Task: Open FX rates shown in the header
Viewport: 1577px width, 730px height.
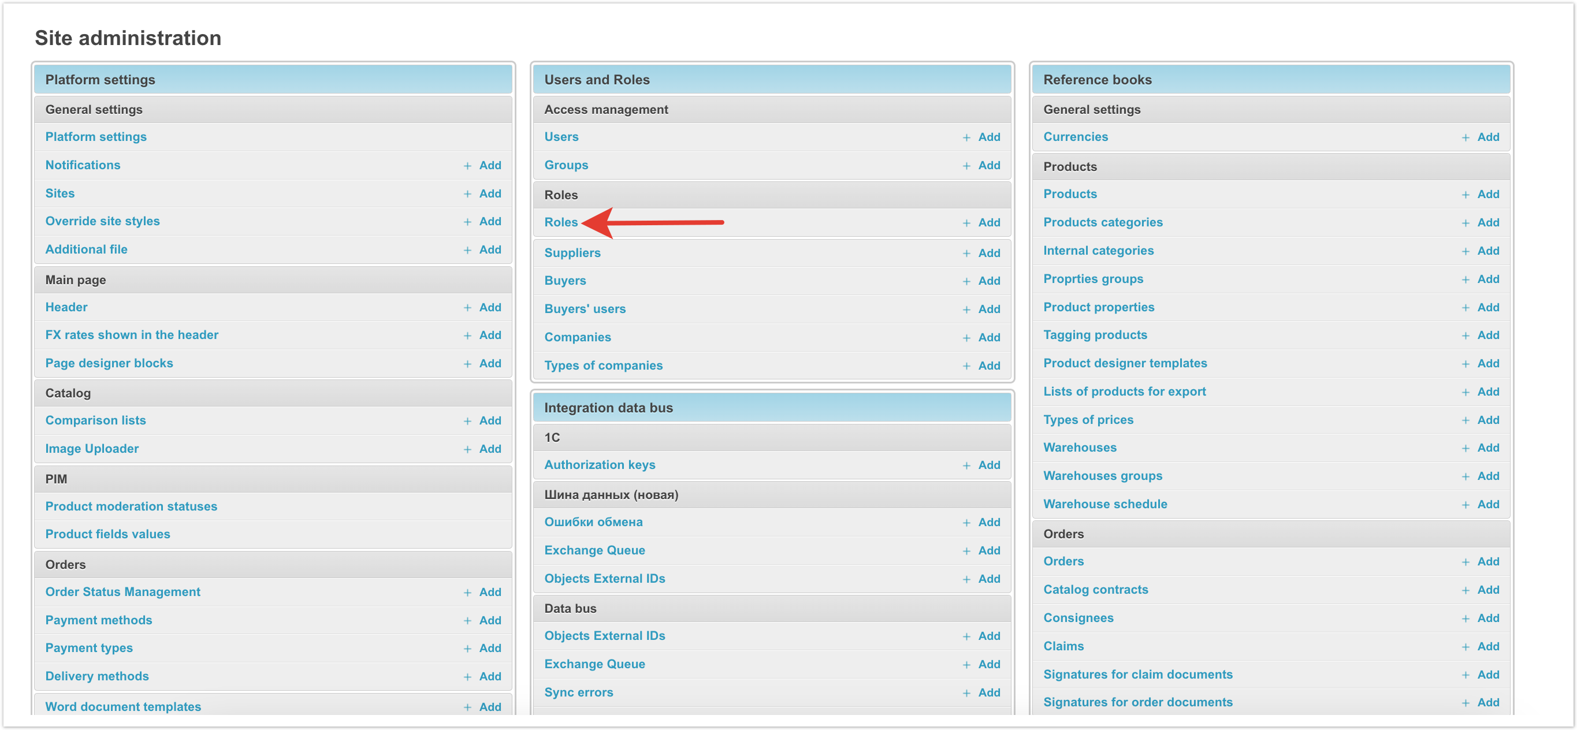Action: [x=132, y=335]
